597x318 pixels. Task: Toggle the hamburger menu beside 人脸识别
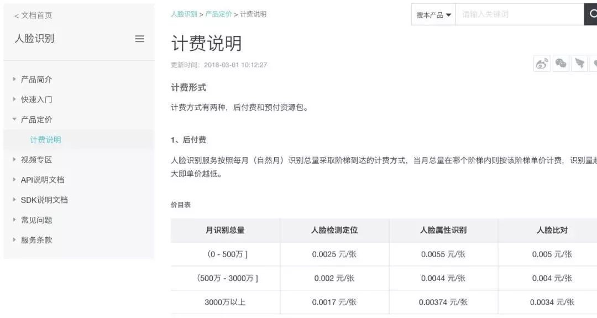coord(140,39)
